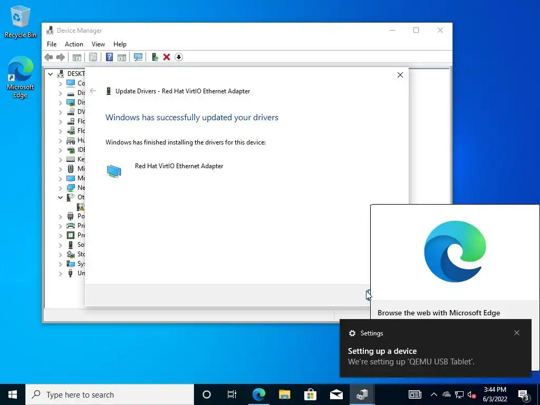Screen dimensions: 540x405
Task: Dismiss the Settings notification toast
Action: pos(517,333)
